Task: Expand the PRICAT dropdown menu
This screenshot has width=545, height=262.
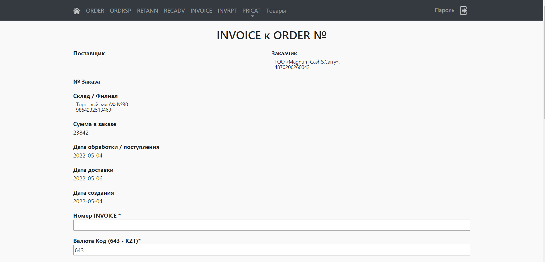Action: pyautogui.click(x=251, y=11)
